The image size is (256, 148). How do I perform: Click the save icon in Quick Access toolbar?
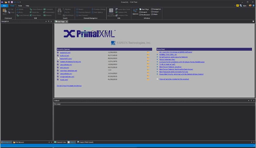9,2
